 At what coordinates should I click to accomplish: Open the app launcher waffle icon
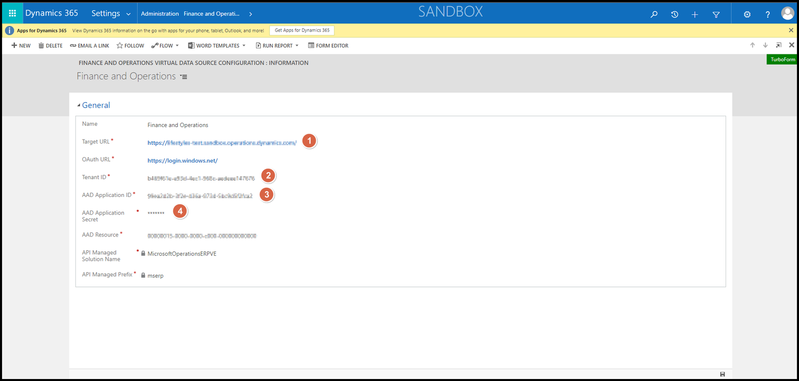[12, 13]
